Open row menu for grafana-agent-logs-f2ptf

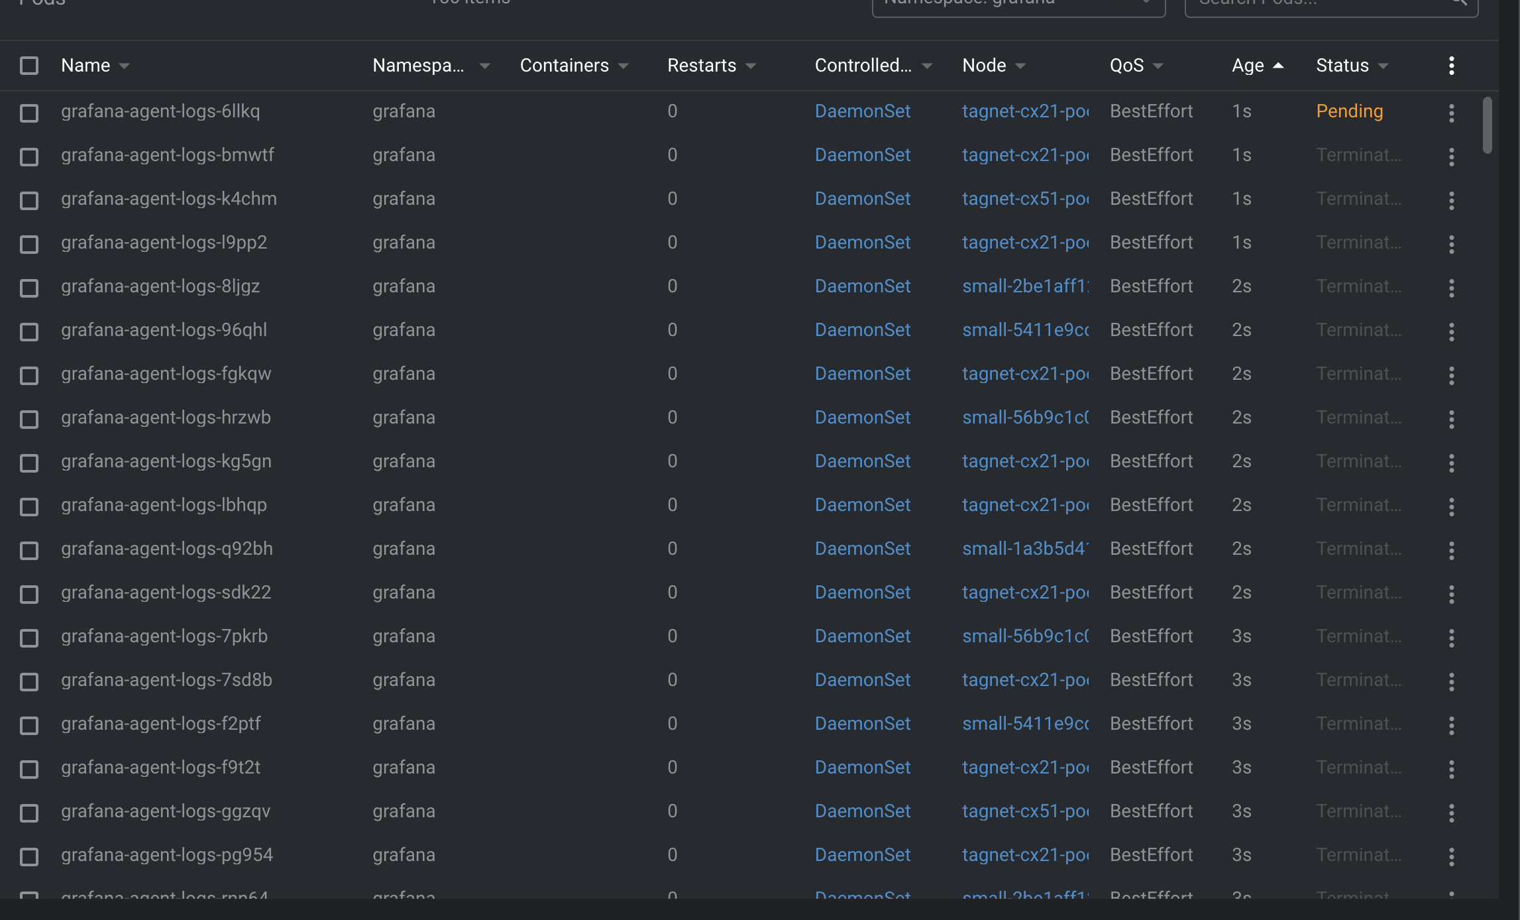(1451, 724)
